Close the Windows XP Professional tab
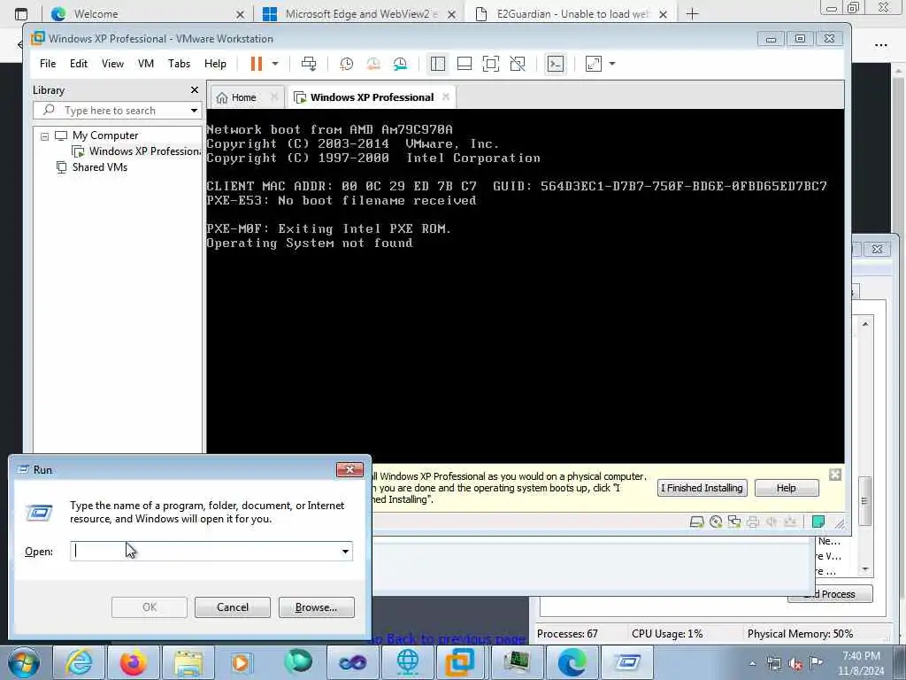Image resolution: width=906 pixels, height=680 pixels. pos(446,97)
